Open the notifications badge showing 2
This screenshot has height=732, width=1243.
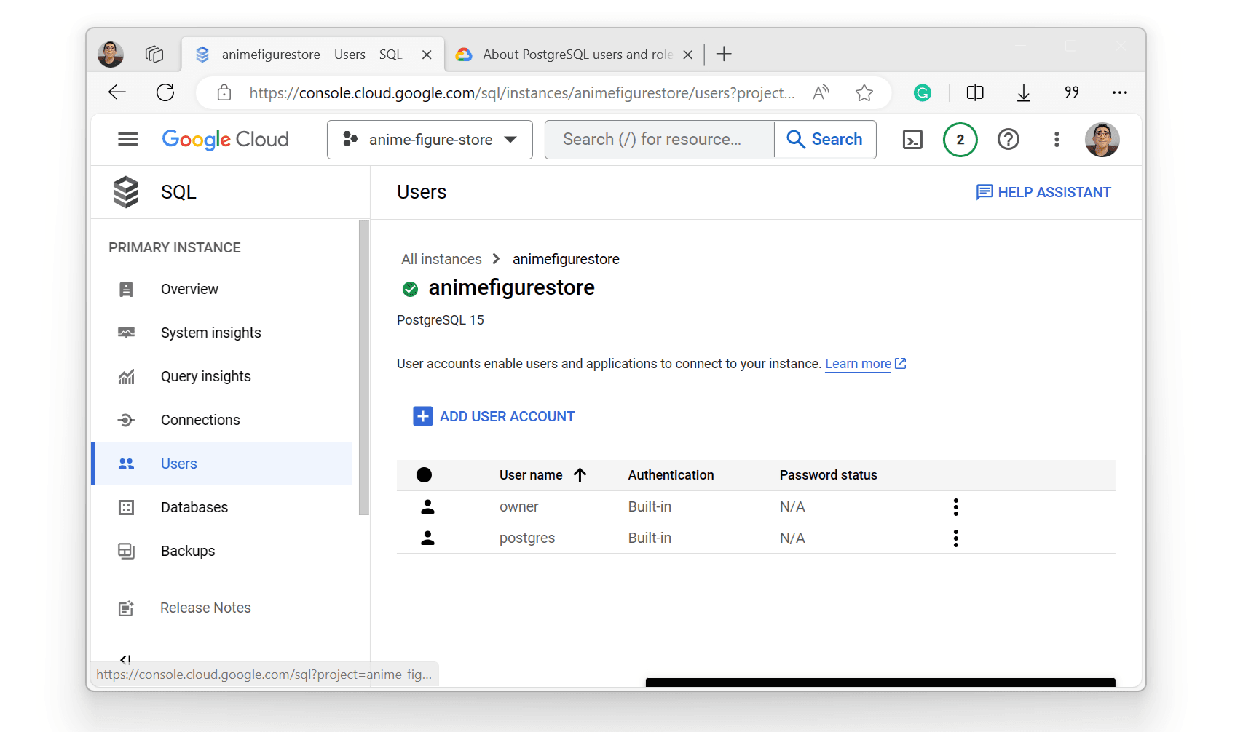coord(960,140)
